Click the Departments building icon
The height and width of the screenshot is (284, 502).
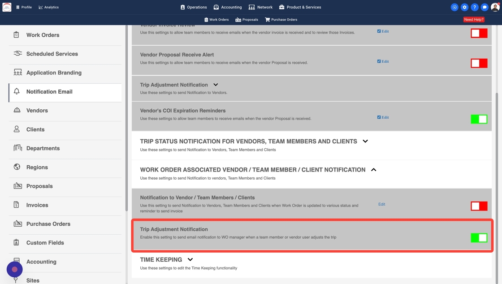pos(17,148)
